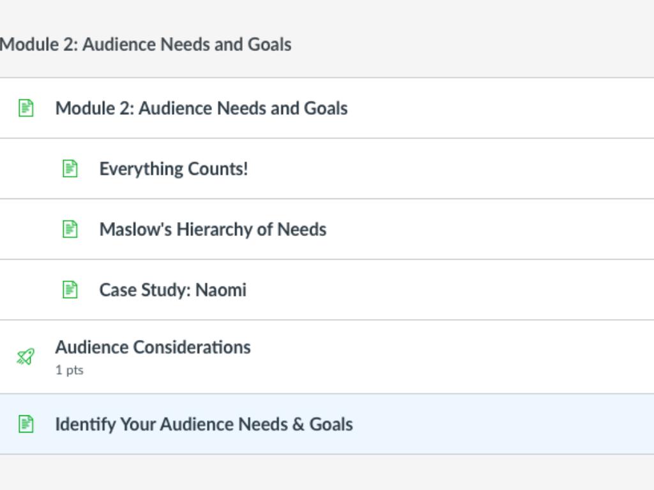Open the Module 2: Audience Needs and Goals page link
Viewport: 654px width, 490px height.
(201, 108)
